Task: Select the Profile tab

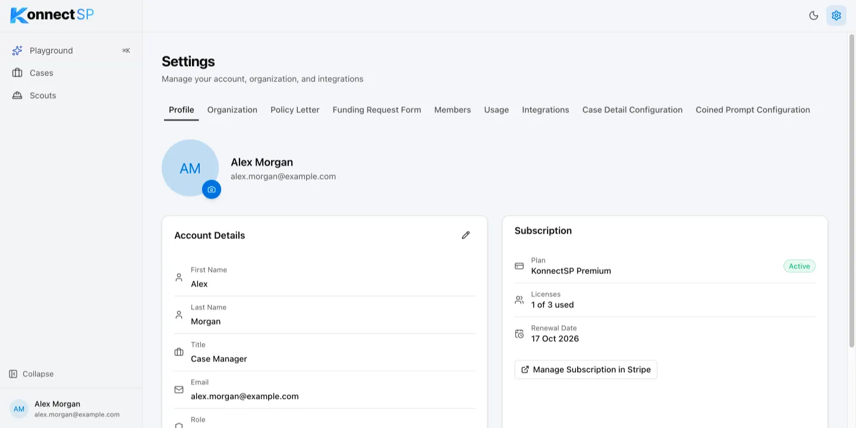Action: click(181, 110)
